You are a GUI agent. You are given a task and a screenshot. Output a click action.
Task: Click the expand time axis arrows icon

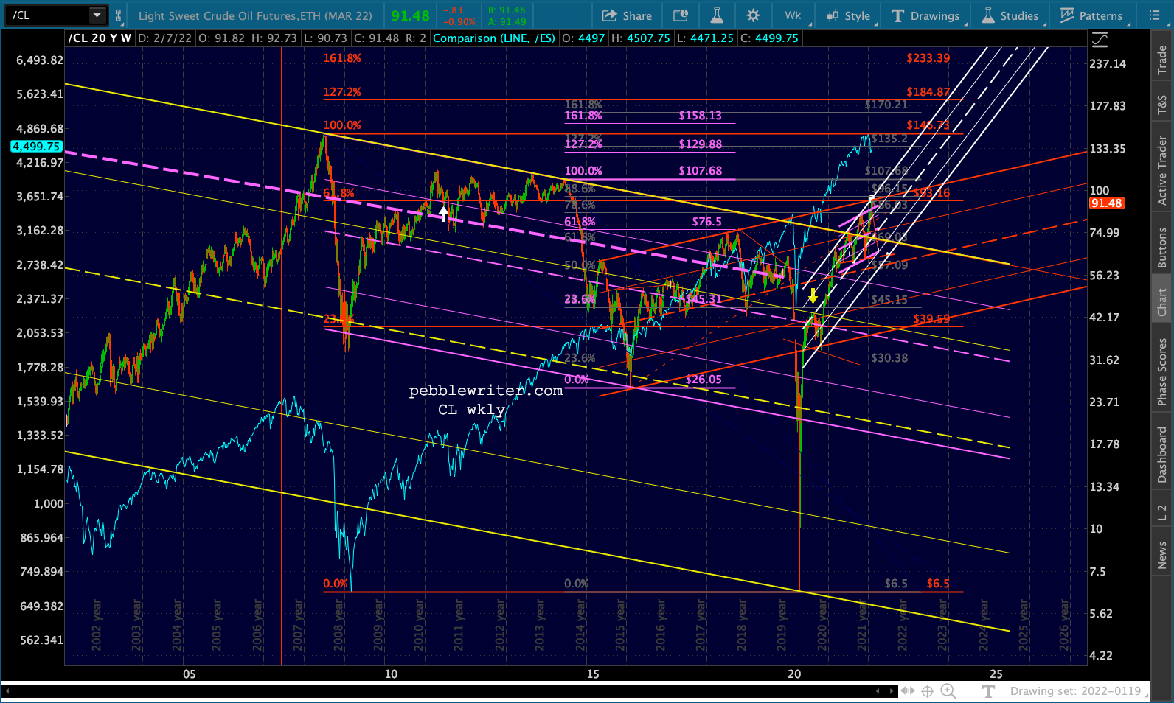[x=908, y=691]
